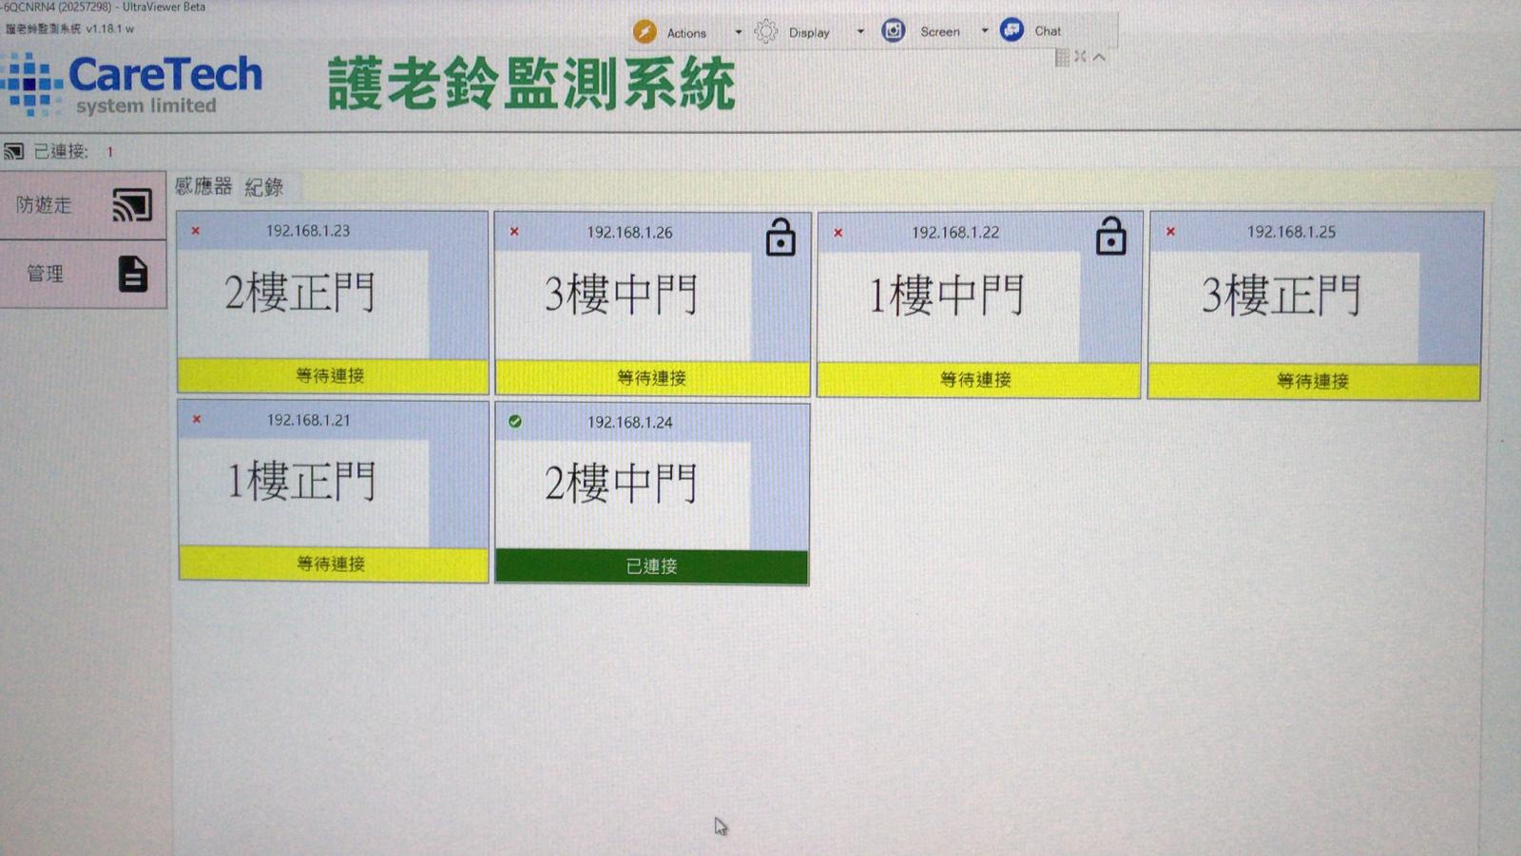The height and width of the screenshot is (856, 1521).
Task: Click the Display gear icon
Action: 765,31
